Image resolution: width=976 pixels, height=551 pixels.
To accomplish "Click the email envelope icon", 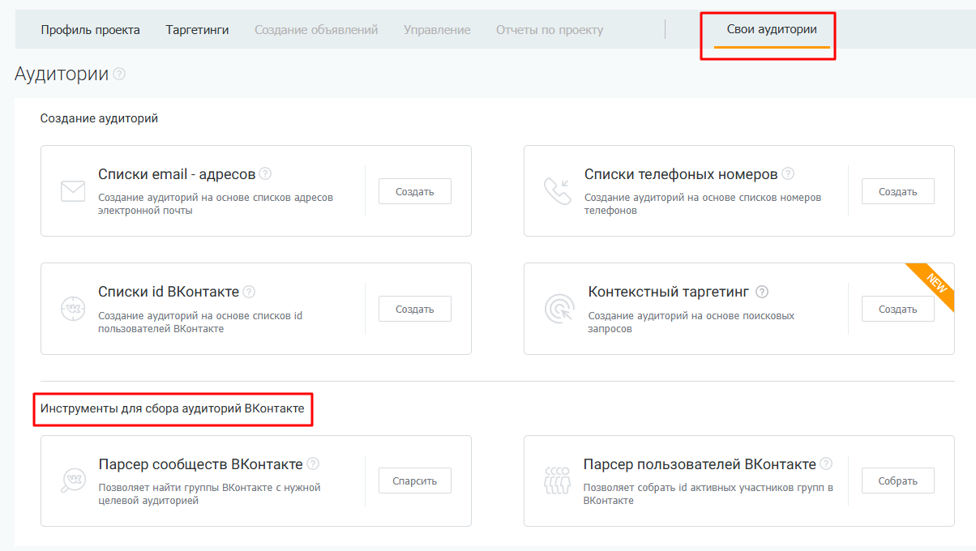I will (x=73, y=191).
